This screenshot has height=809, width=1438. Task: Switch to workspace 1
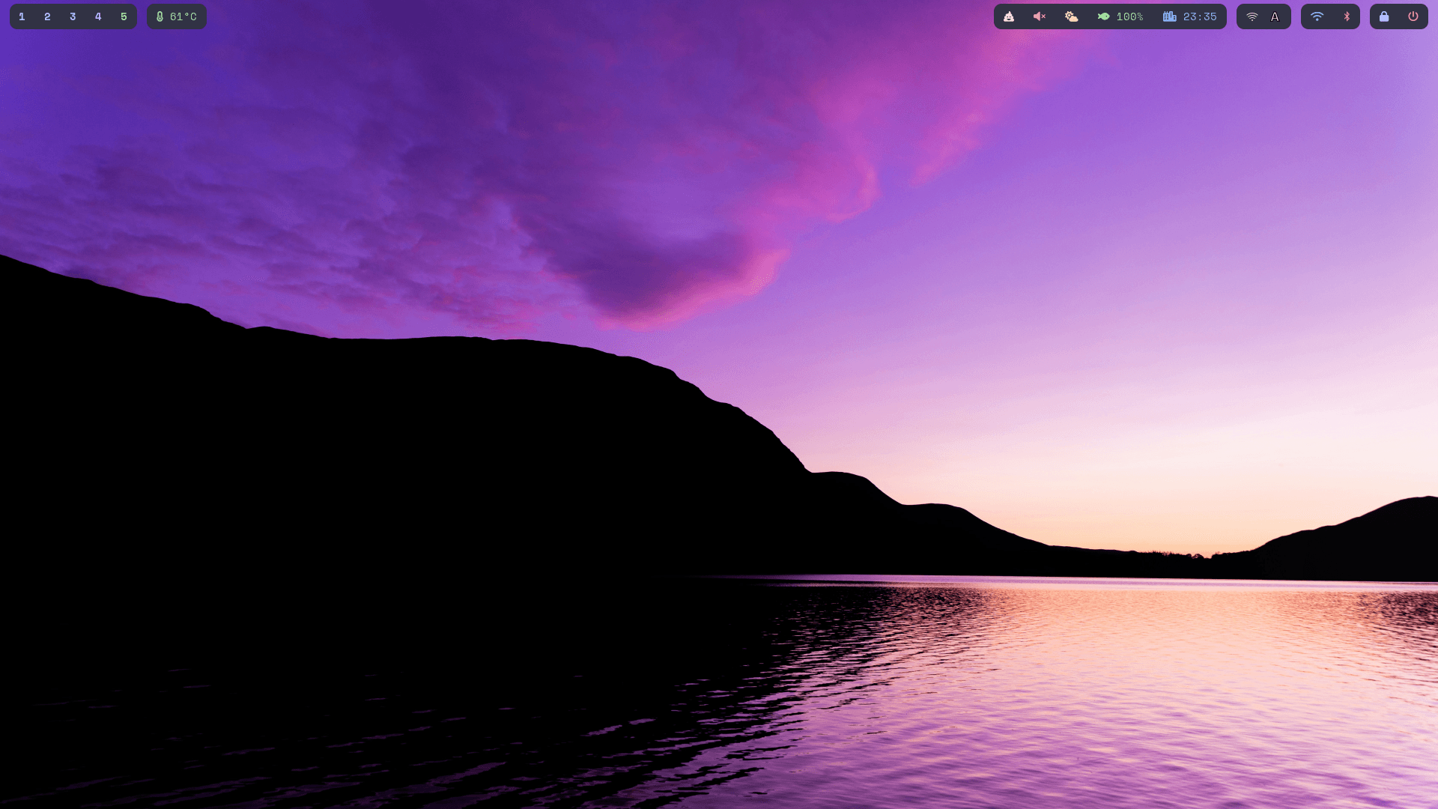(x=22, y=16)
